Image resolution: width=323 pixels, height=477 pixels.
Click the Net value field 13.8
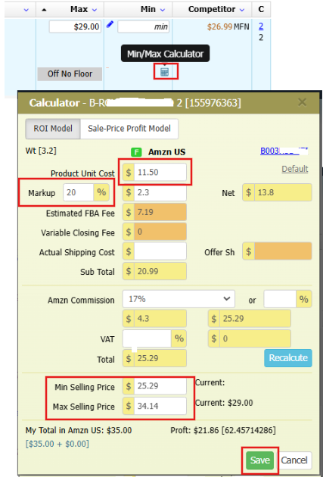pos(283,192)
